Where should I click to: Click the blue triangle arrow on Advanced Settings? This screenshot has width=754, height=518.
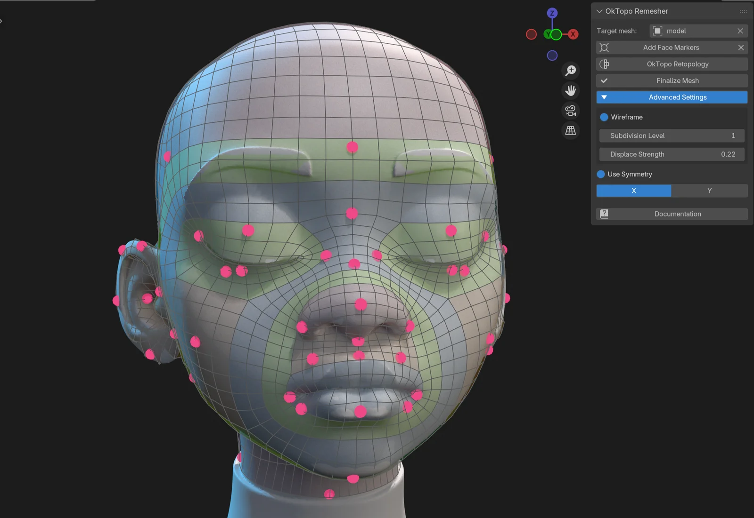[604, 97]
